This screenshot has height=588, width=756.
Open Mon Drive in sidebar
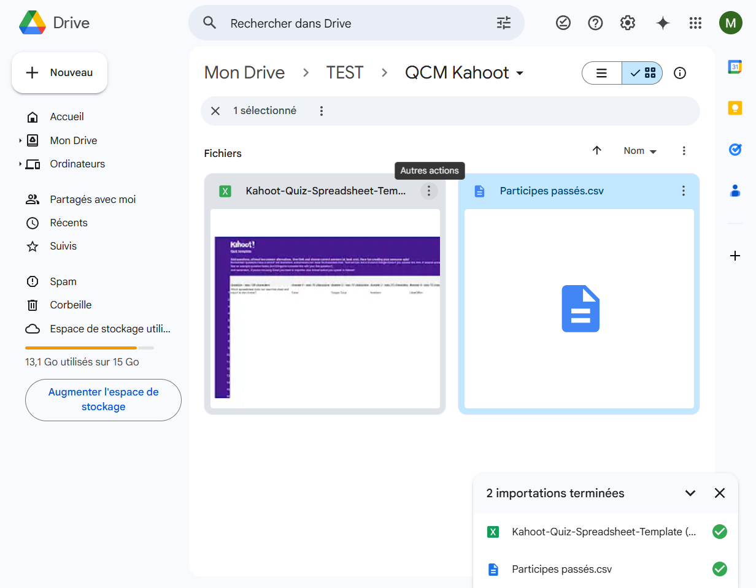74,140
